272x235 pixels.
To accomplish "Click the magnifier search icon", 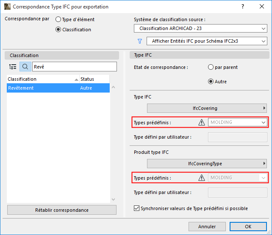I will (x=25, y=67).
